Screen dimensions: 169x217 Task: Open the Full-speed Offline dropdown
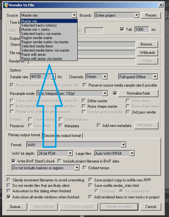[x=138, y=77]
